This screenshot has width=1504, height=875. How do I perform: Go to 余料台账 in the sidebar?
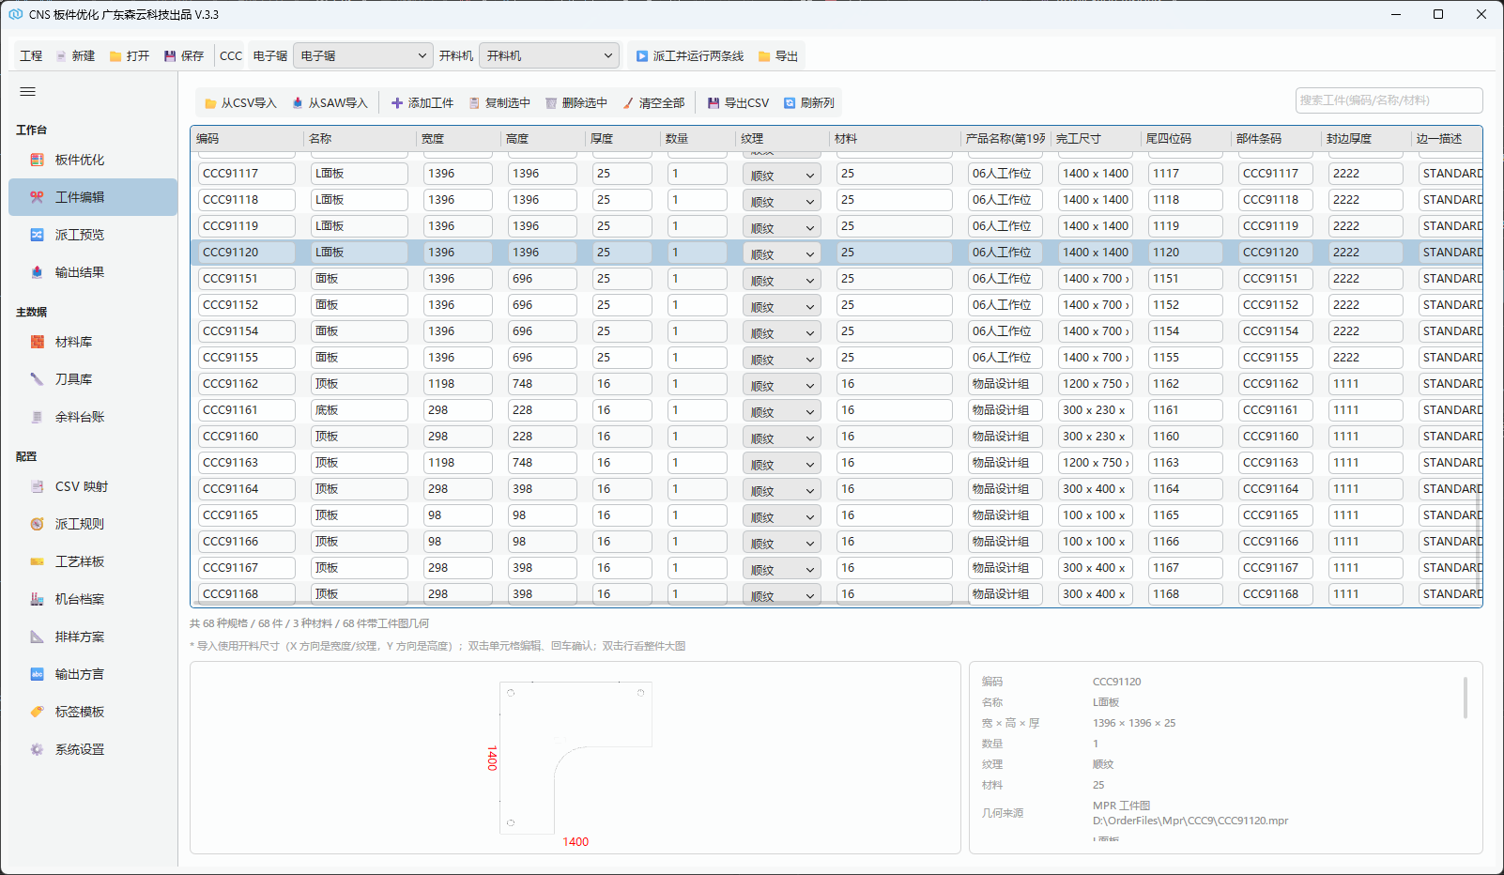[93, 417]
